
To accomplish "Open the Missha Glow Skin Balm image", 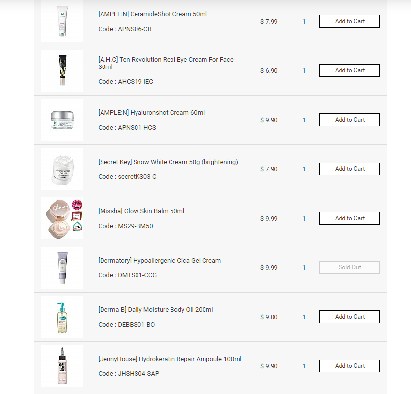I will [x=62, y=218].
